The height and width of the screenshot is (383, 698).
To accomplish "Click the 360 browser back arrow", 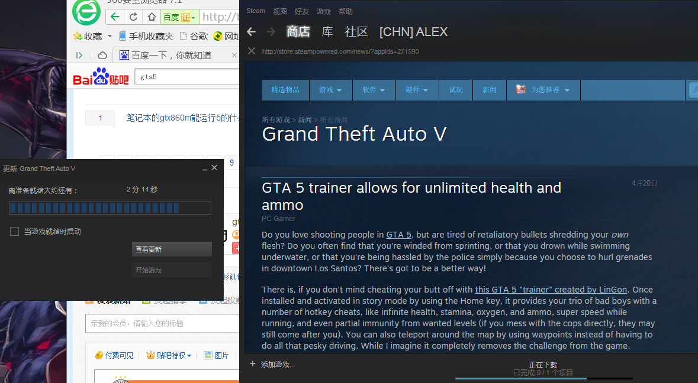I will 115,17.
